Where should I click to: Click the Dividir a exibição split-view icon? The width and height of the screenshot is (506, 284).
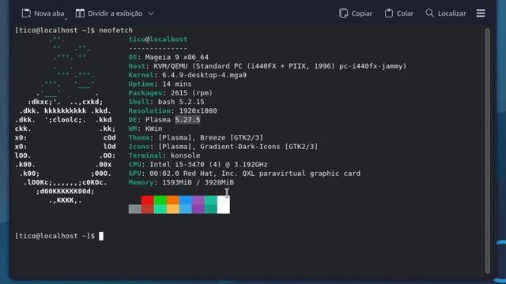(x=80, y=13)
